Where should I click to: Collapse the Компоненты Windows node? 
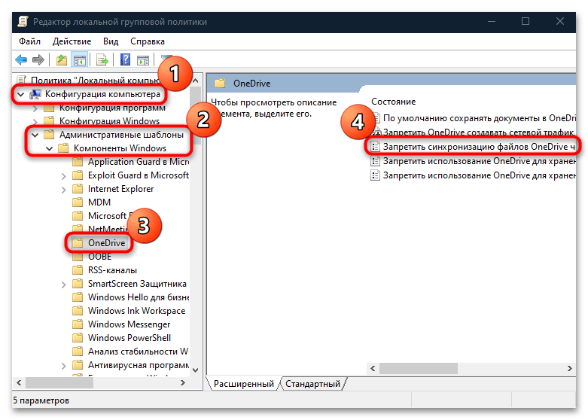[49, 148]
